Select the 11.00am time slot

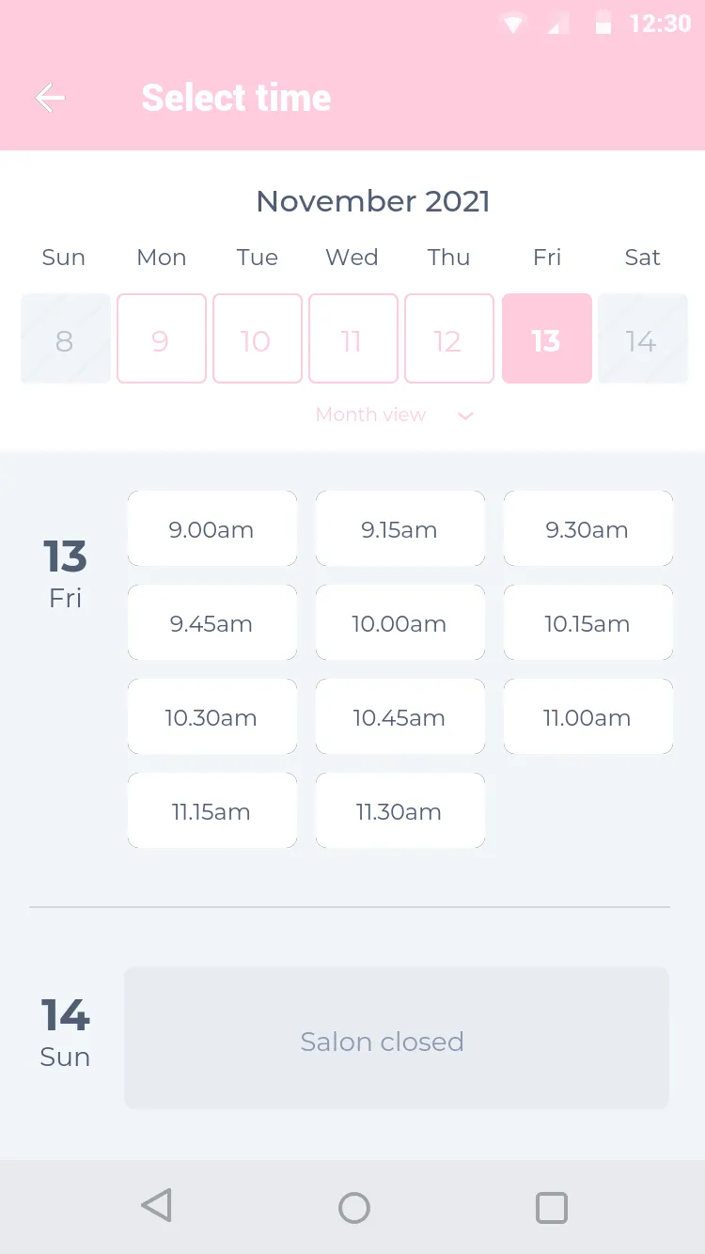[588, 716]
